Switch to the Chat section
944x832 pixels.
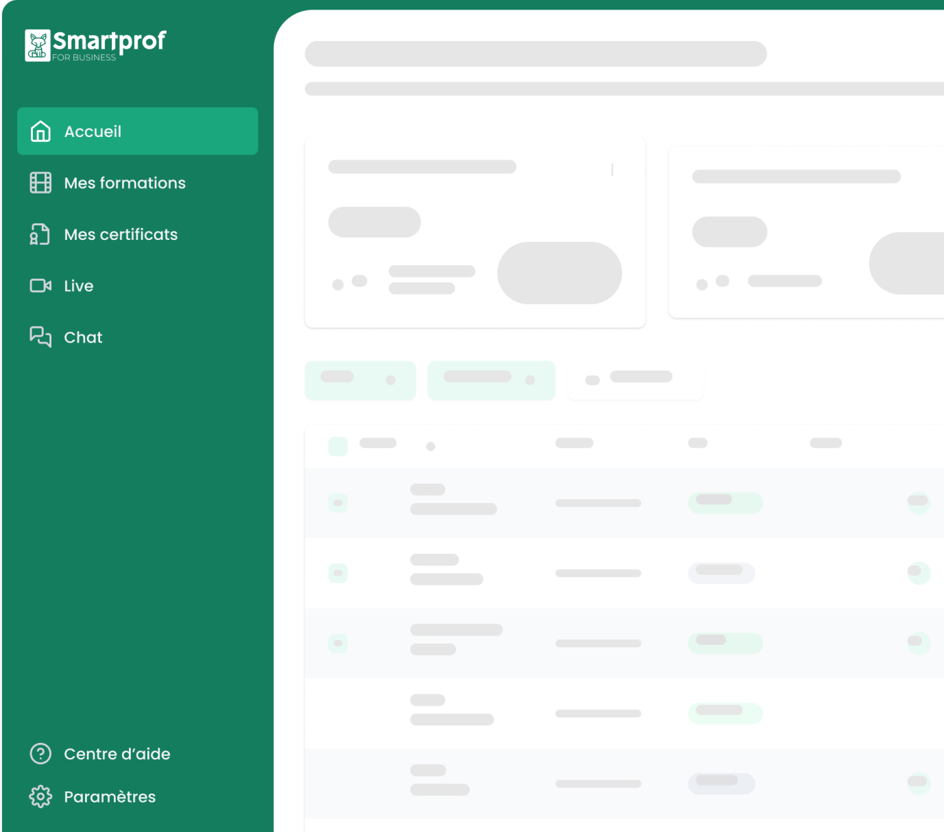pos(82,337)
